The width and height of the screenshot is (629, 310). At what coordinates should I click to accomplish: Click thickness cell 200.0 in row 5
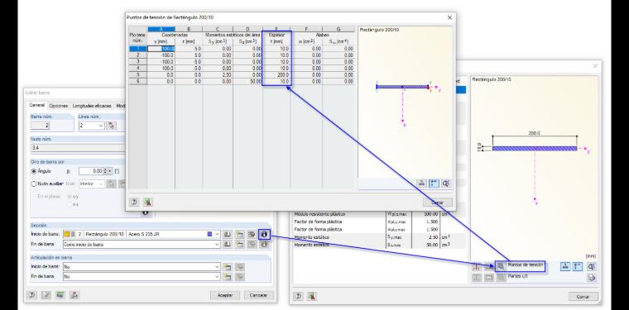[276, 75]
